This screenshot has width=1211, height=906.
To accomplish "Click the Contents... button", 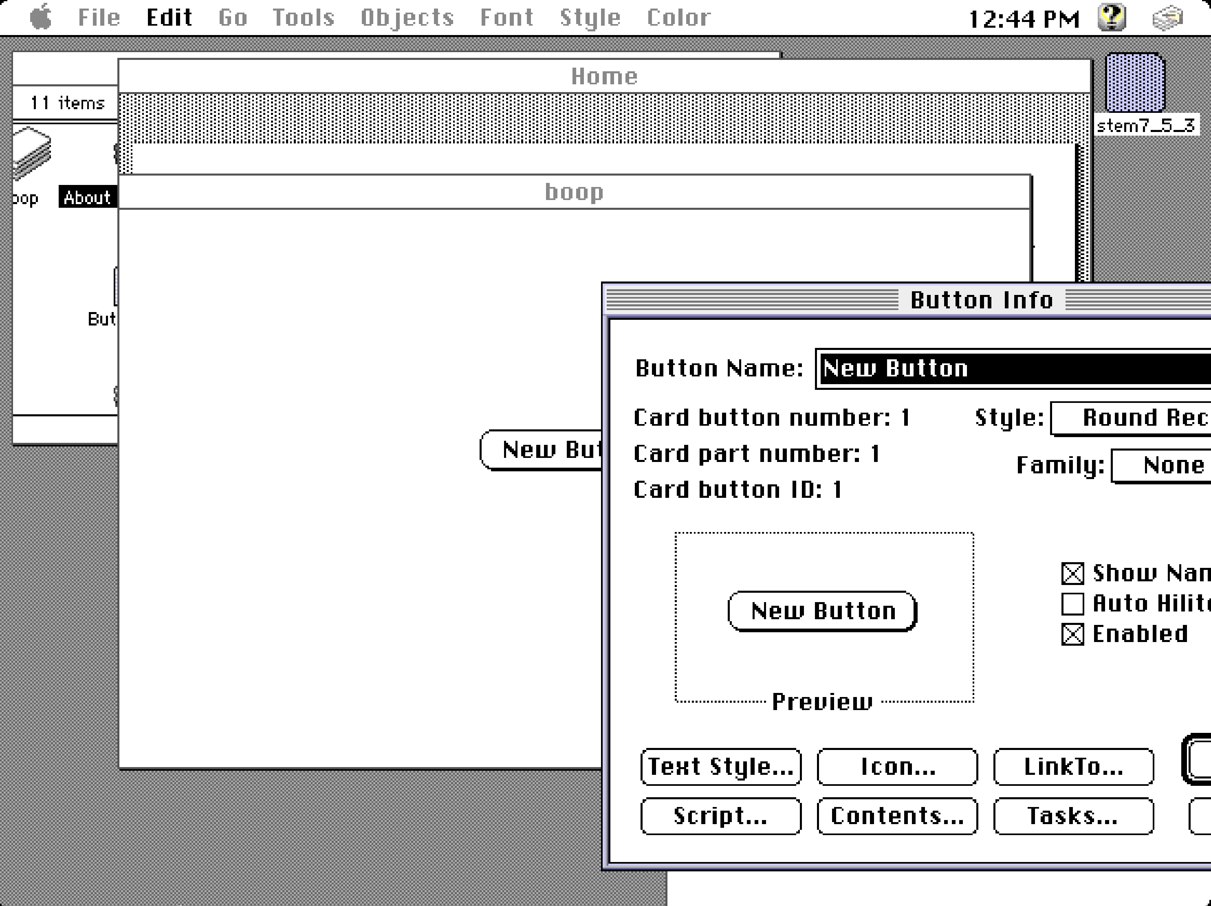I will click(897, 816).
